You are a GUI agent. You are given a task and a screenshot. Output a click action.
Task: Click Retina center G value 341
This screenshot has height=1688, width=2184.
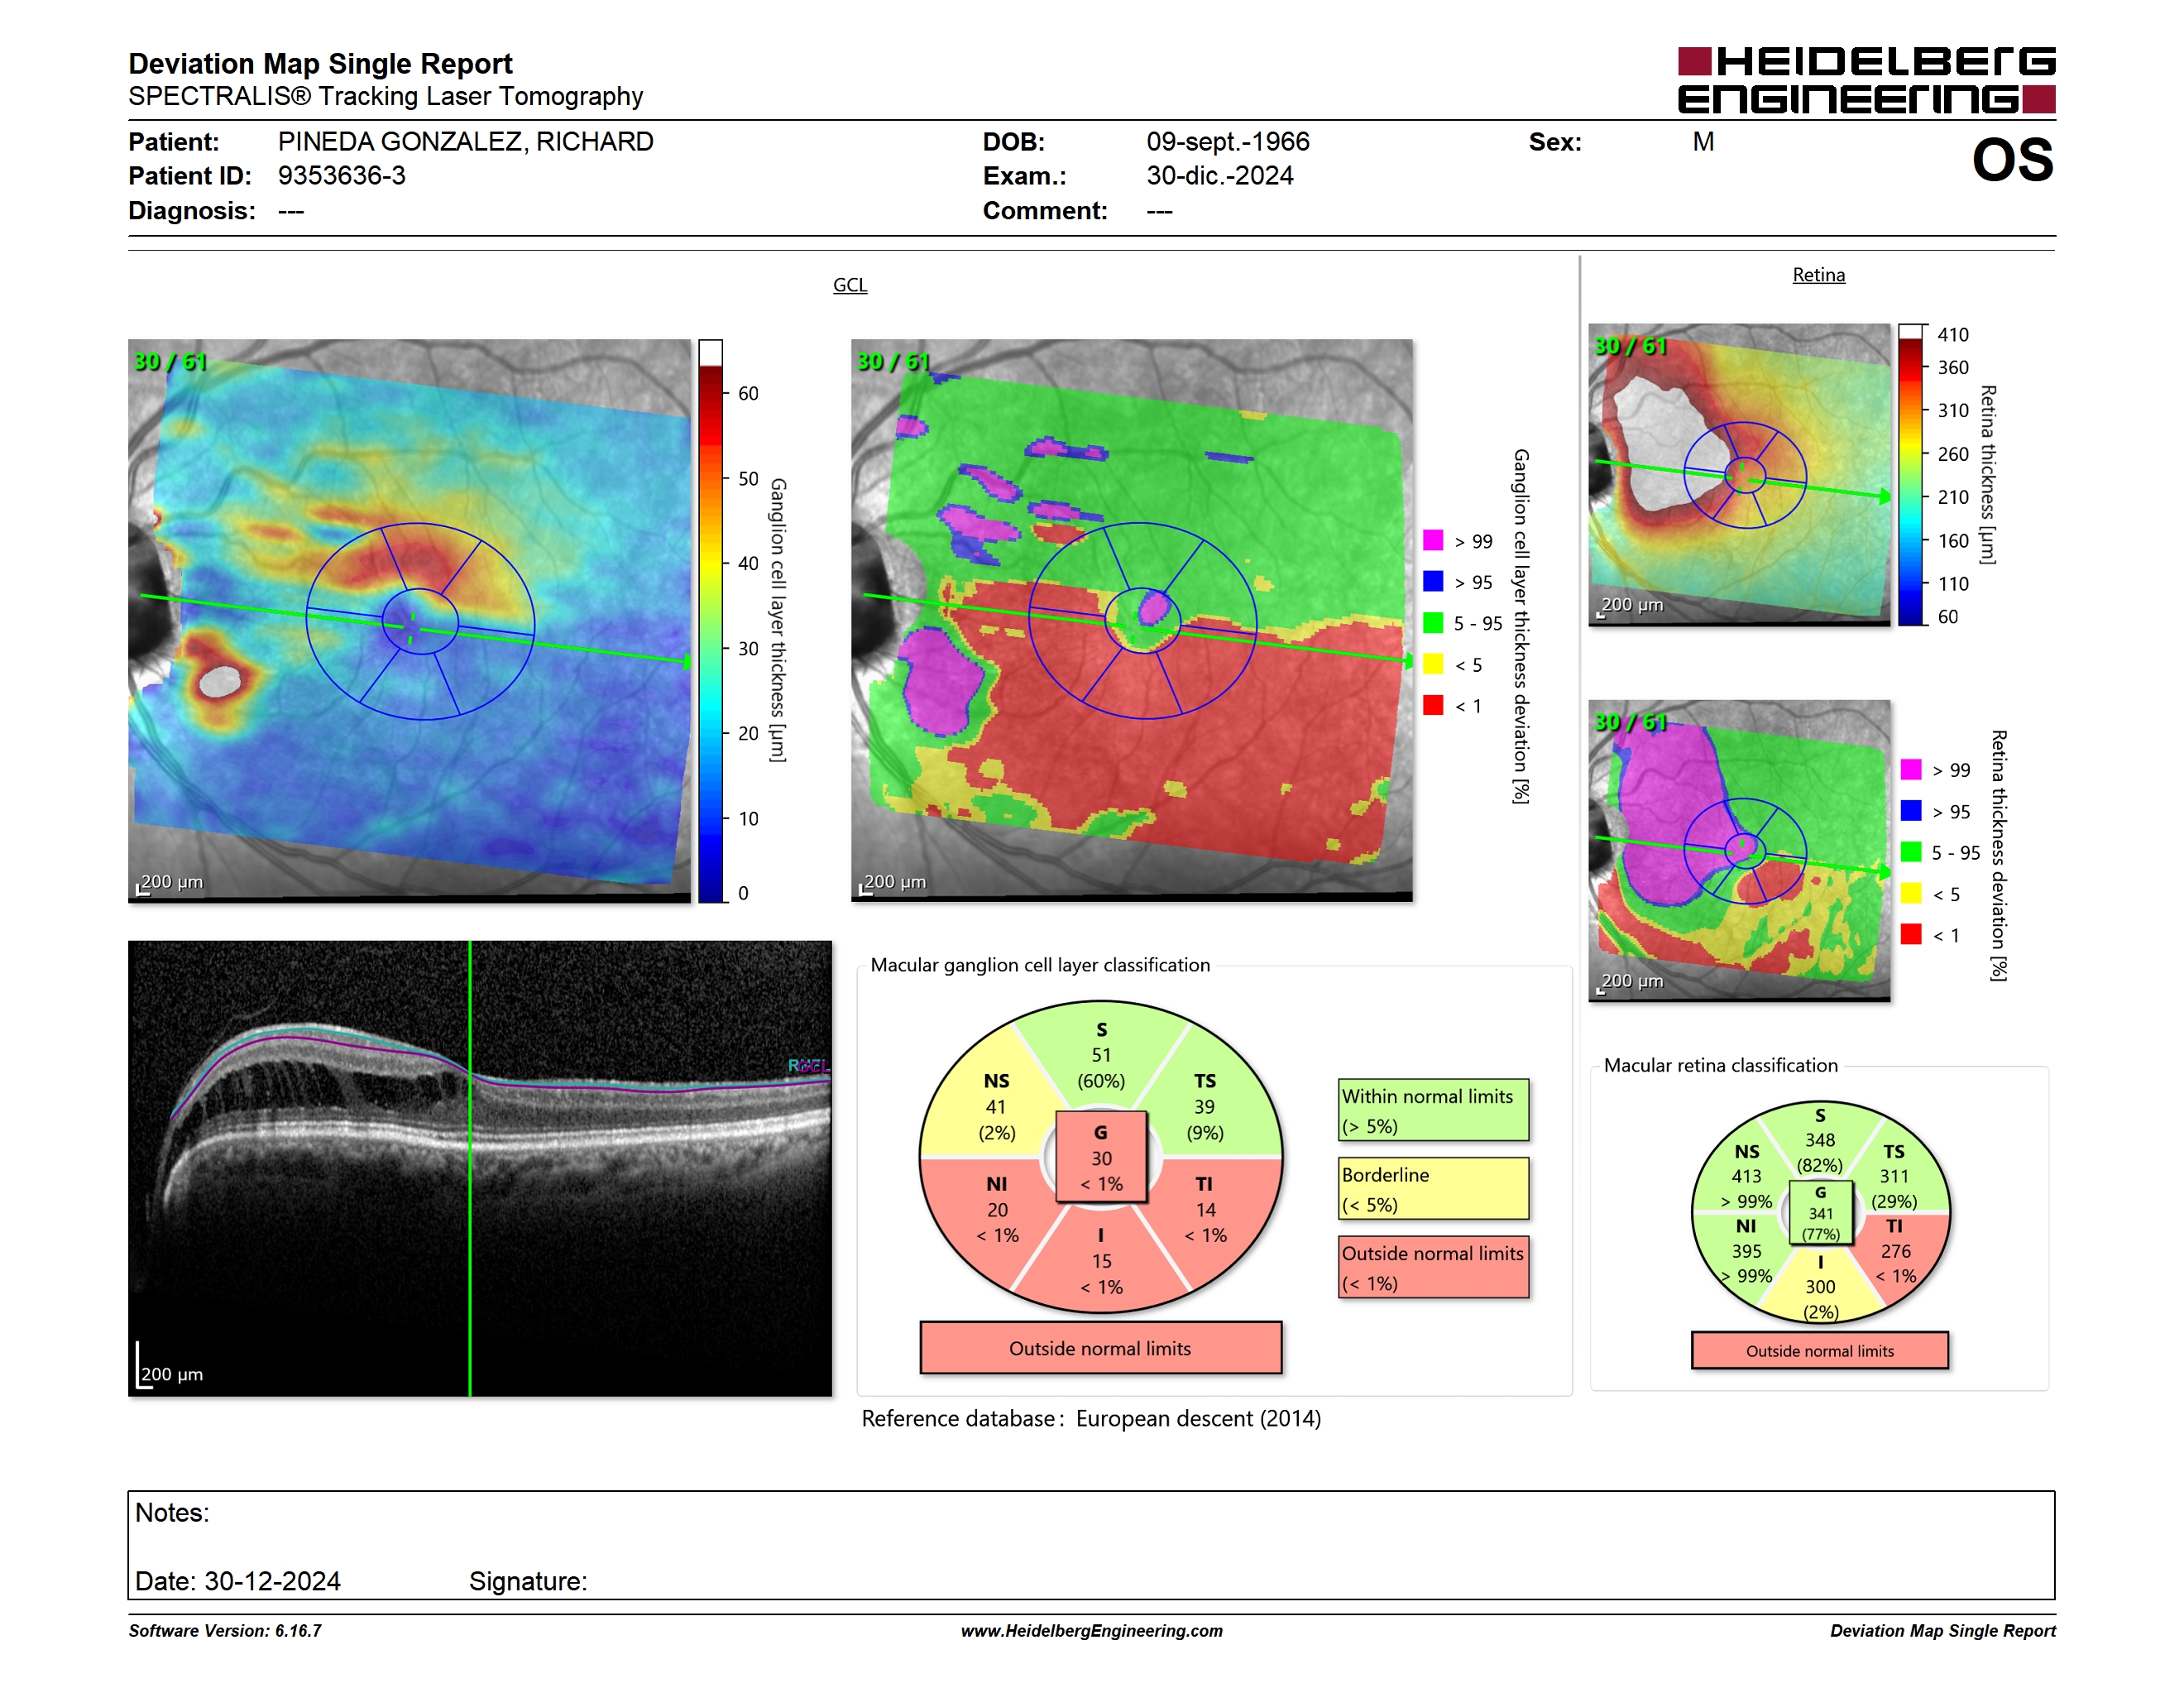tap(1821, 1213)
